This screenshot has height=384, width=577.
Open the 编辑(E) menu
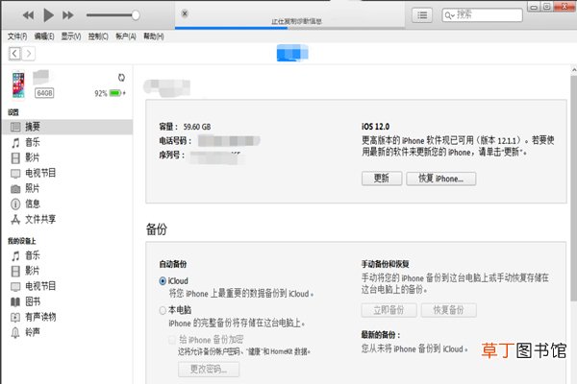pyautogui.click(x=44, y=36)
